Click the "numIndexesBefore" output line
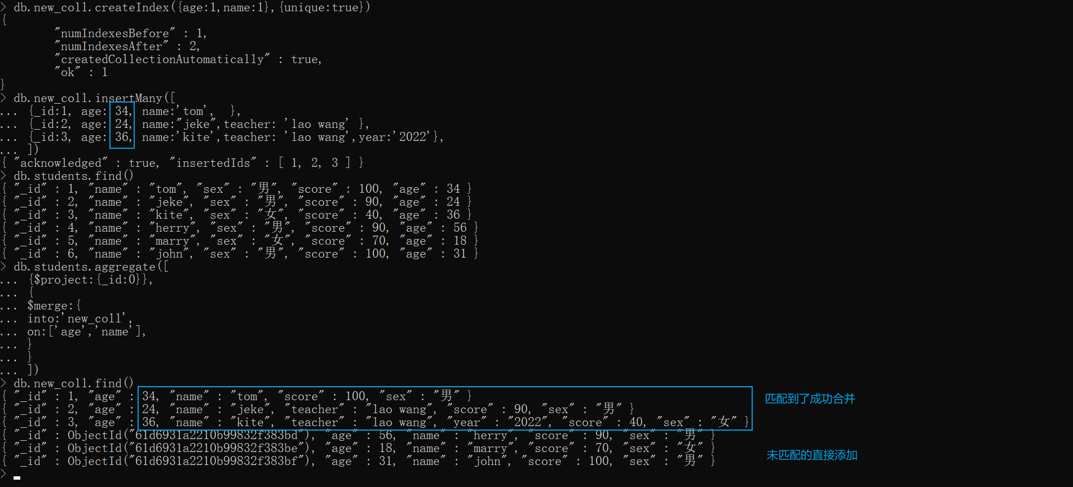 131,33
